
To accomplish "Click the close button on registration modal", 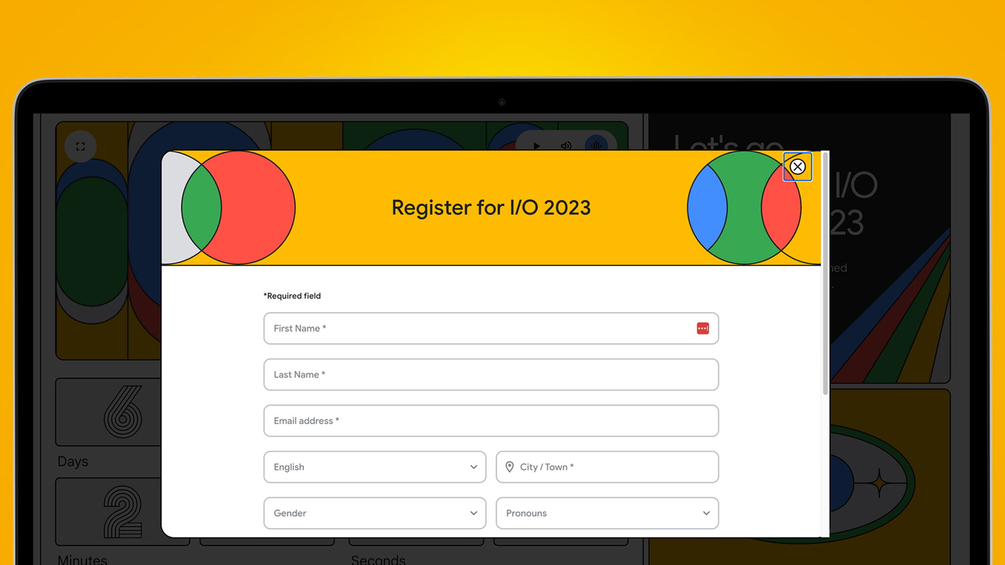I will (x=798, y=166).
